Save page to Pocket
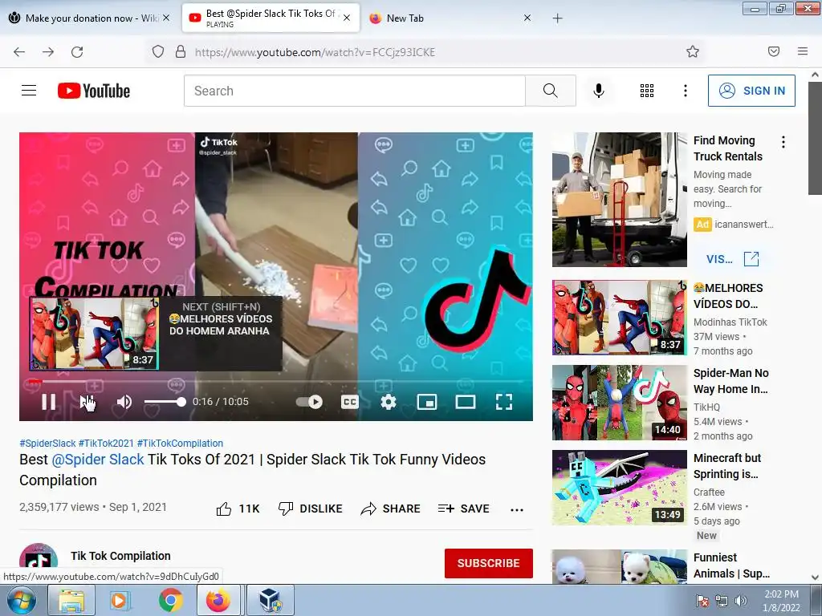Image resolution: width=822 pixels, height=616 pixels. point(774,52)
